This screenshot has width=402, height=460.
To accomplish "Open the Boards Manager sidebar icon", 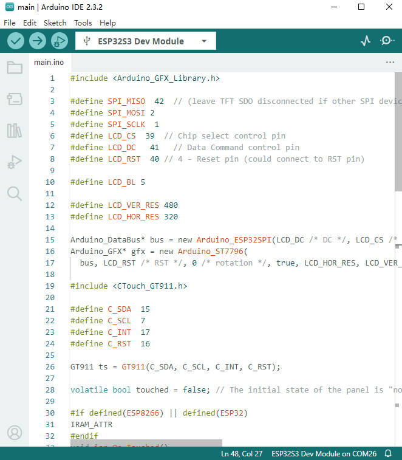I will coord(15,99).
